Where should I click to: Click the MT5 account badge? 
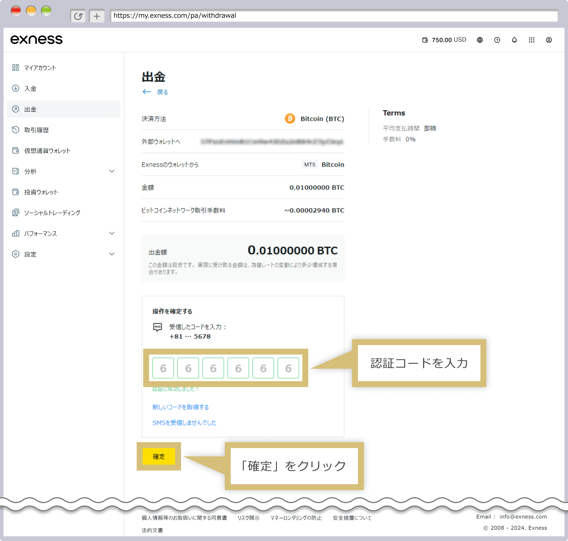[310, 165]
